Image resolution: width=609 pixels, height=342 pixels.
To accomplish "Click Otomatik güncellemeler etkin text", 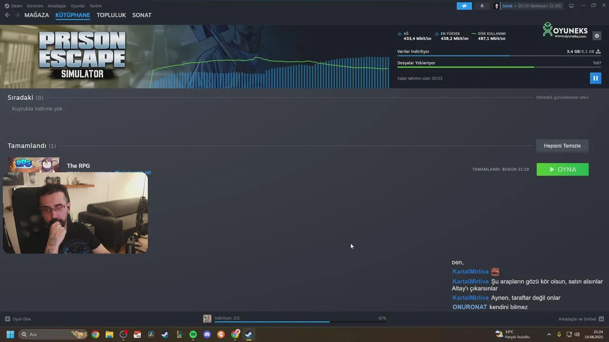I will [x=562, y=97].
